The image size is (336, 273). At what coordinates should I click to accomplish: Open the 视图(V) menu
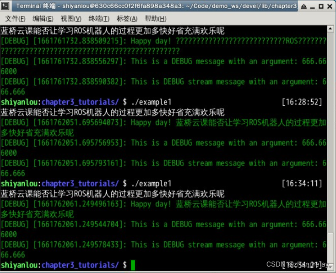click(x=71, y=19)
